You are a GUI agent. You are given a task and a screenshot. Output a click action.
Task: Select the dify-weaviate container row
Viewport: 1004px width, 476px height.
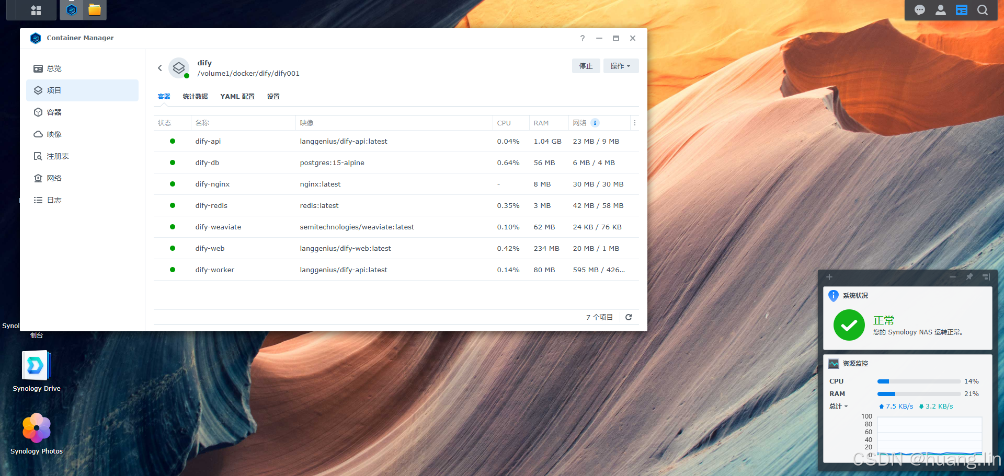396,227
